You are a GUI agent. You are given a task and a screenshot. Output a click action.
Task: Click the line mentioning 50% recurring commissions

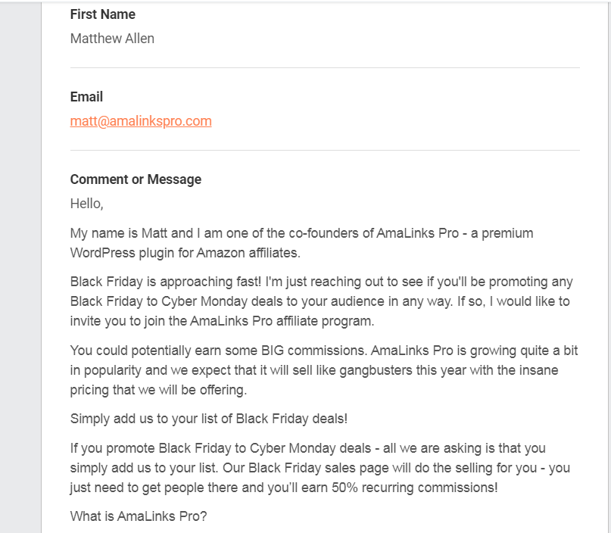click(x=284, y=488)
